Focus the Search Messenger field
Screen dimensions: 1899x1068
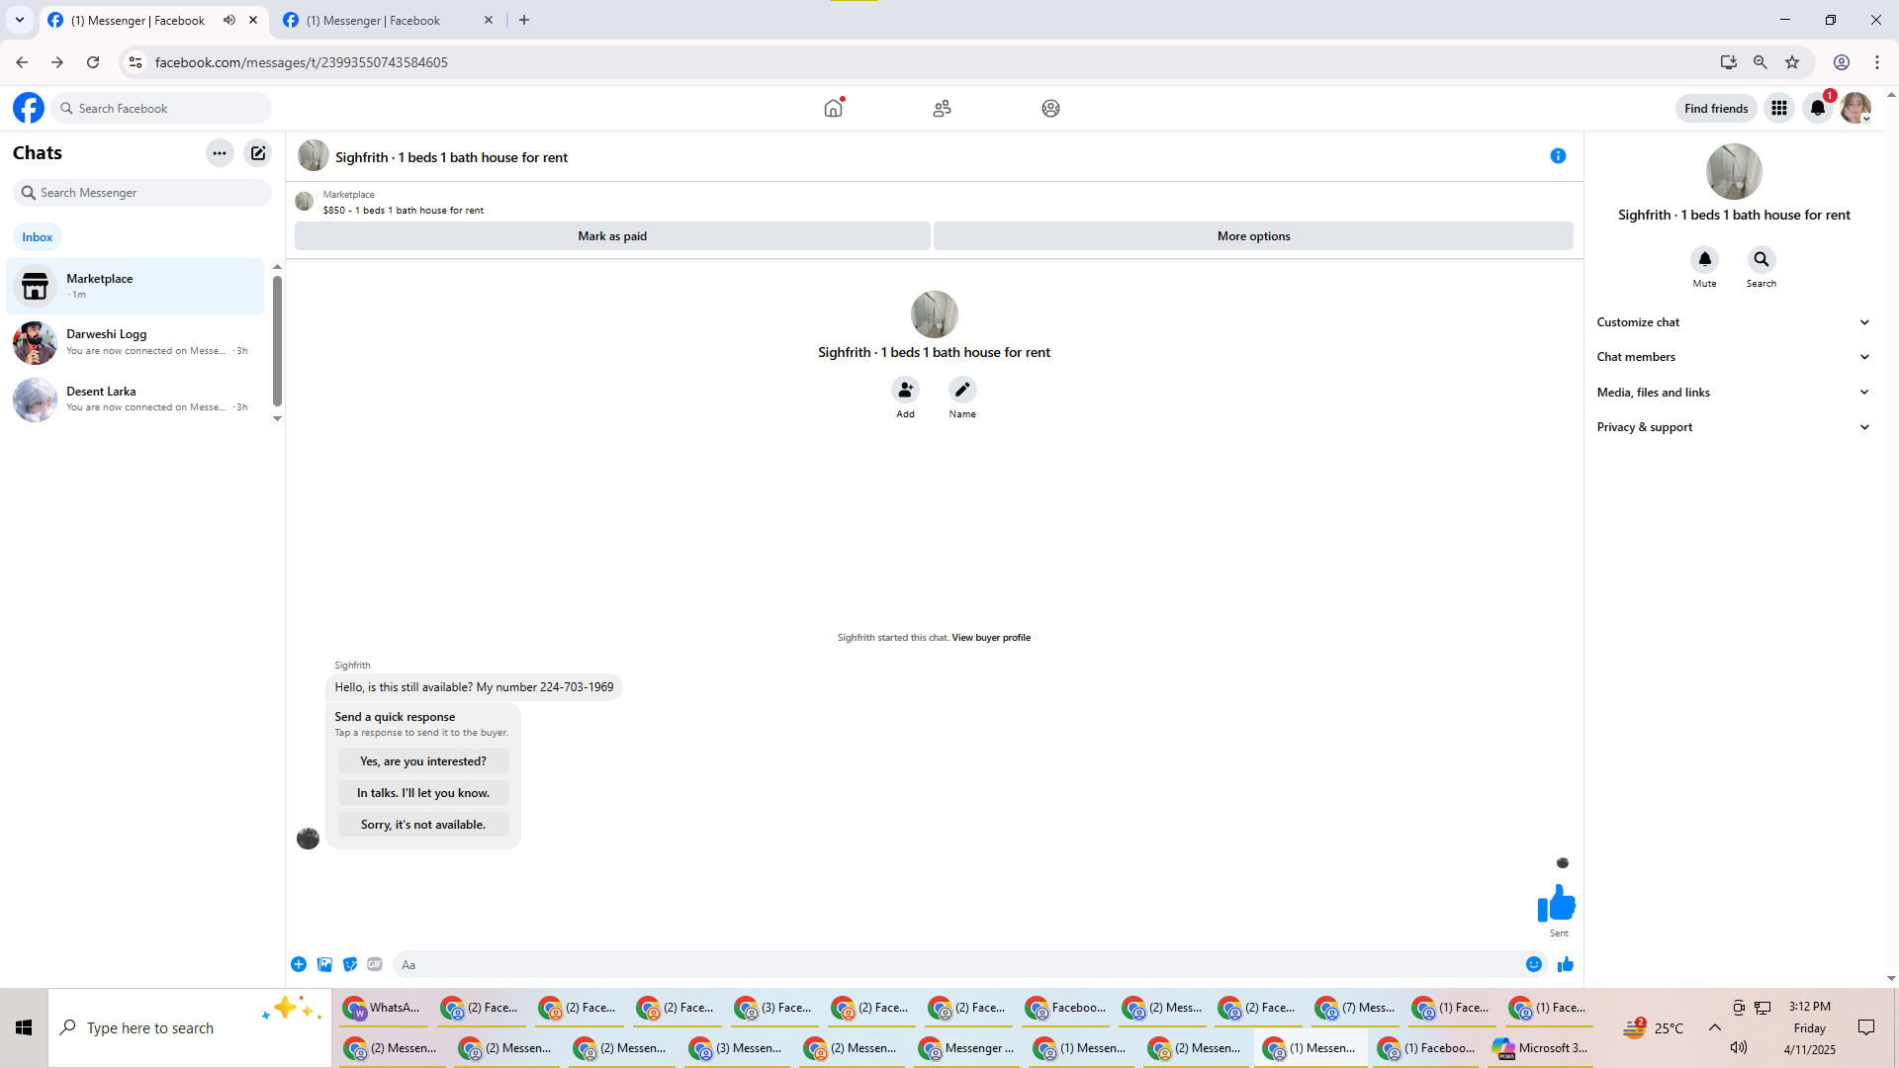(x=142, y=193)
